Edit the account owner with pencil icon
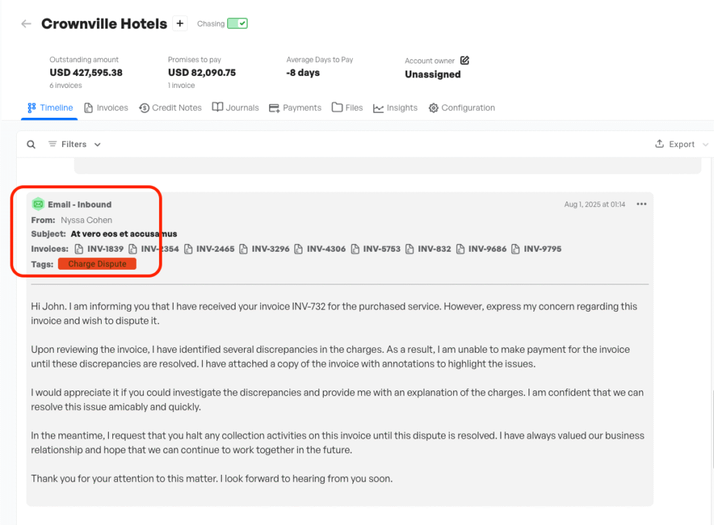714x525 pixels. tap(465, 61)
